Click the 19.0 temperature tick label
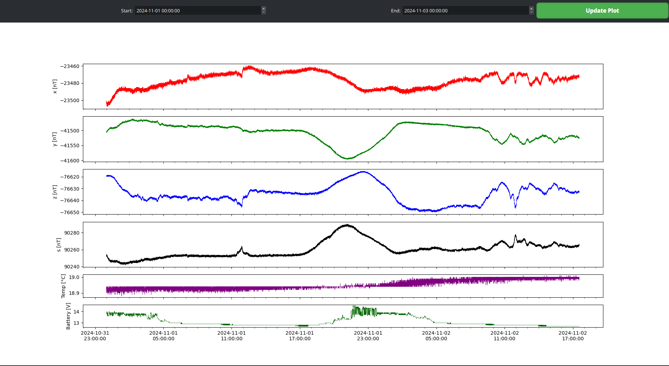669x366 pixels. [74, 277]
